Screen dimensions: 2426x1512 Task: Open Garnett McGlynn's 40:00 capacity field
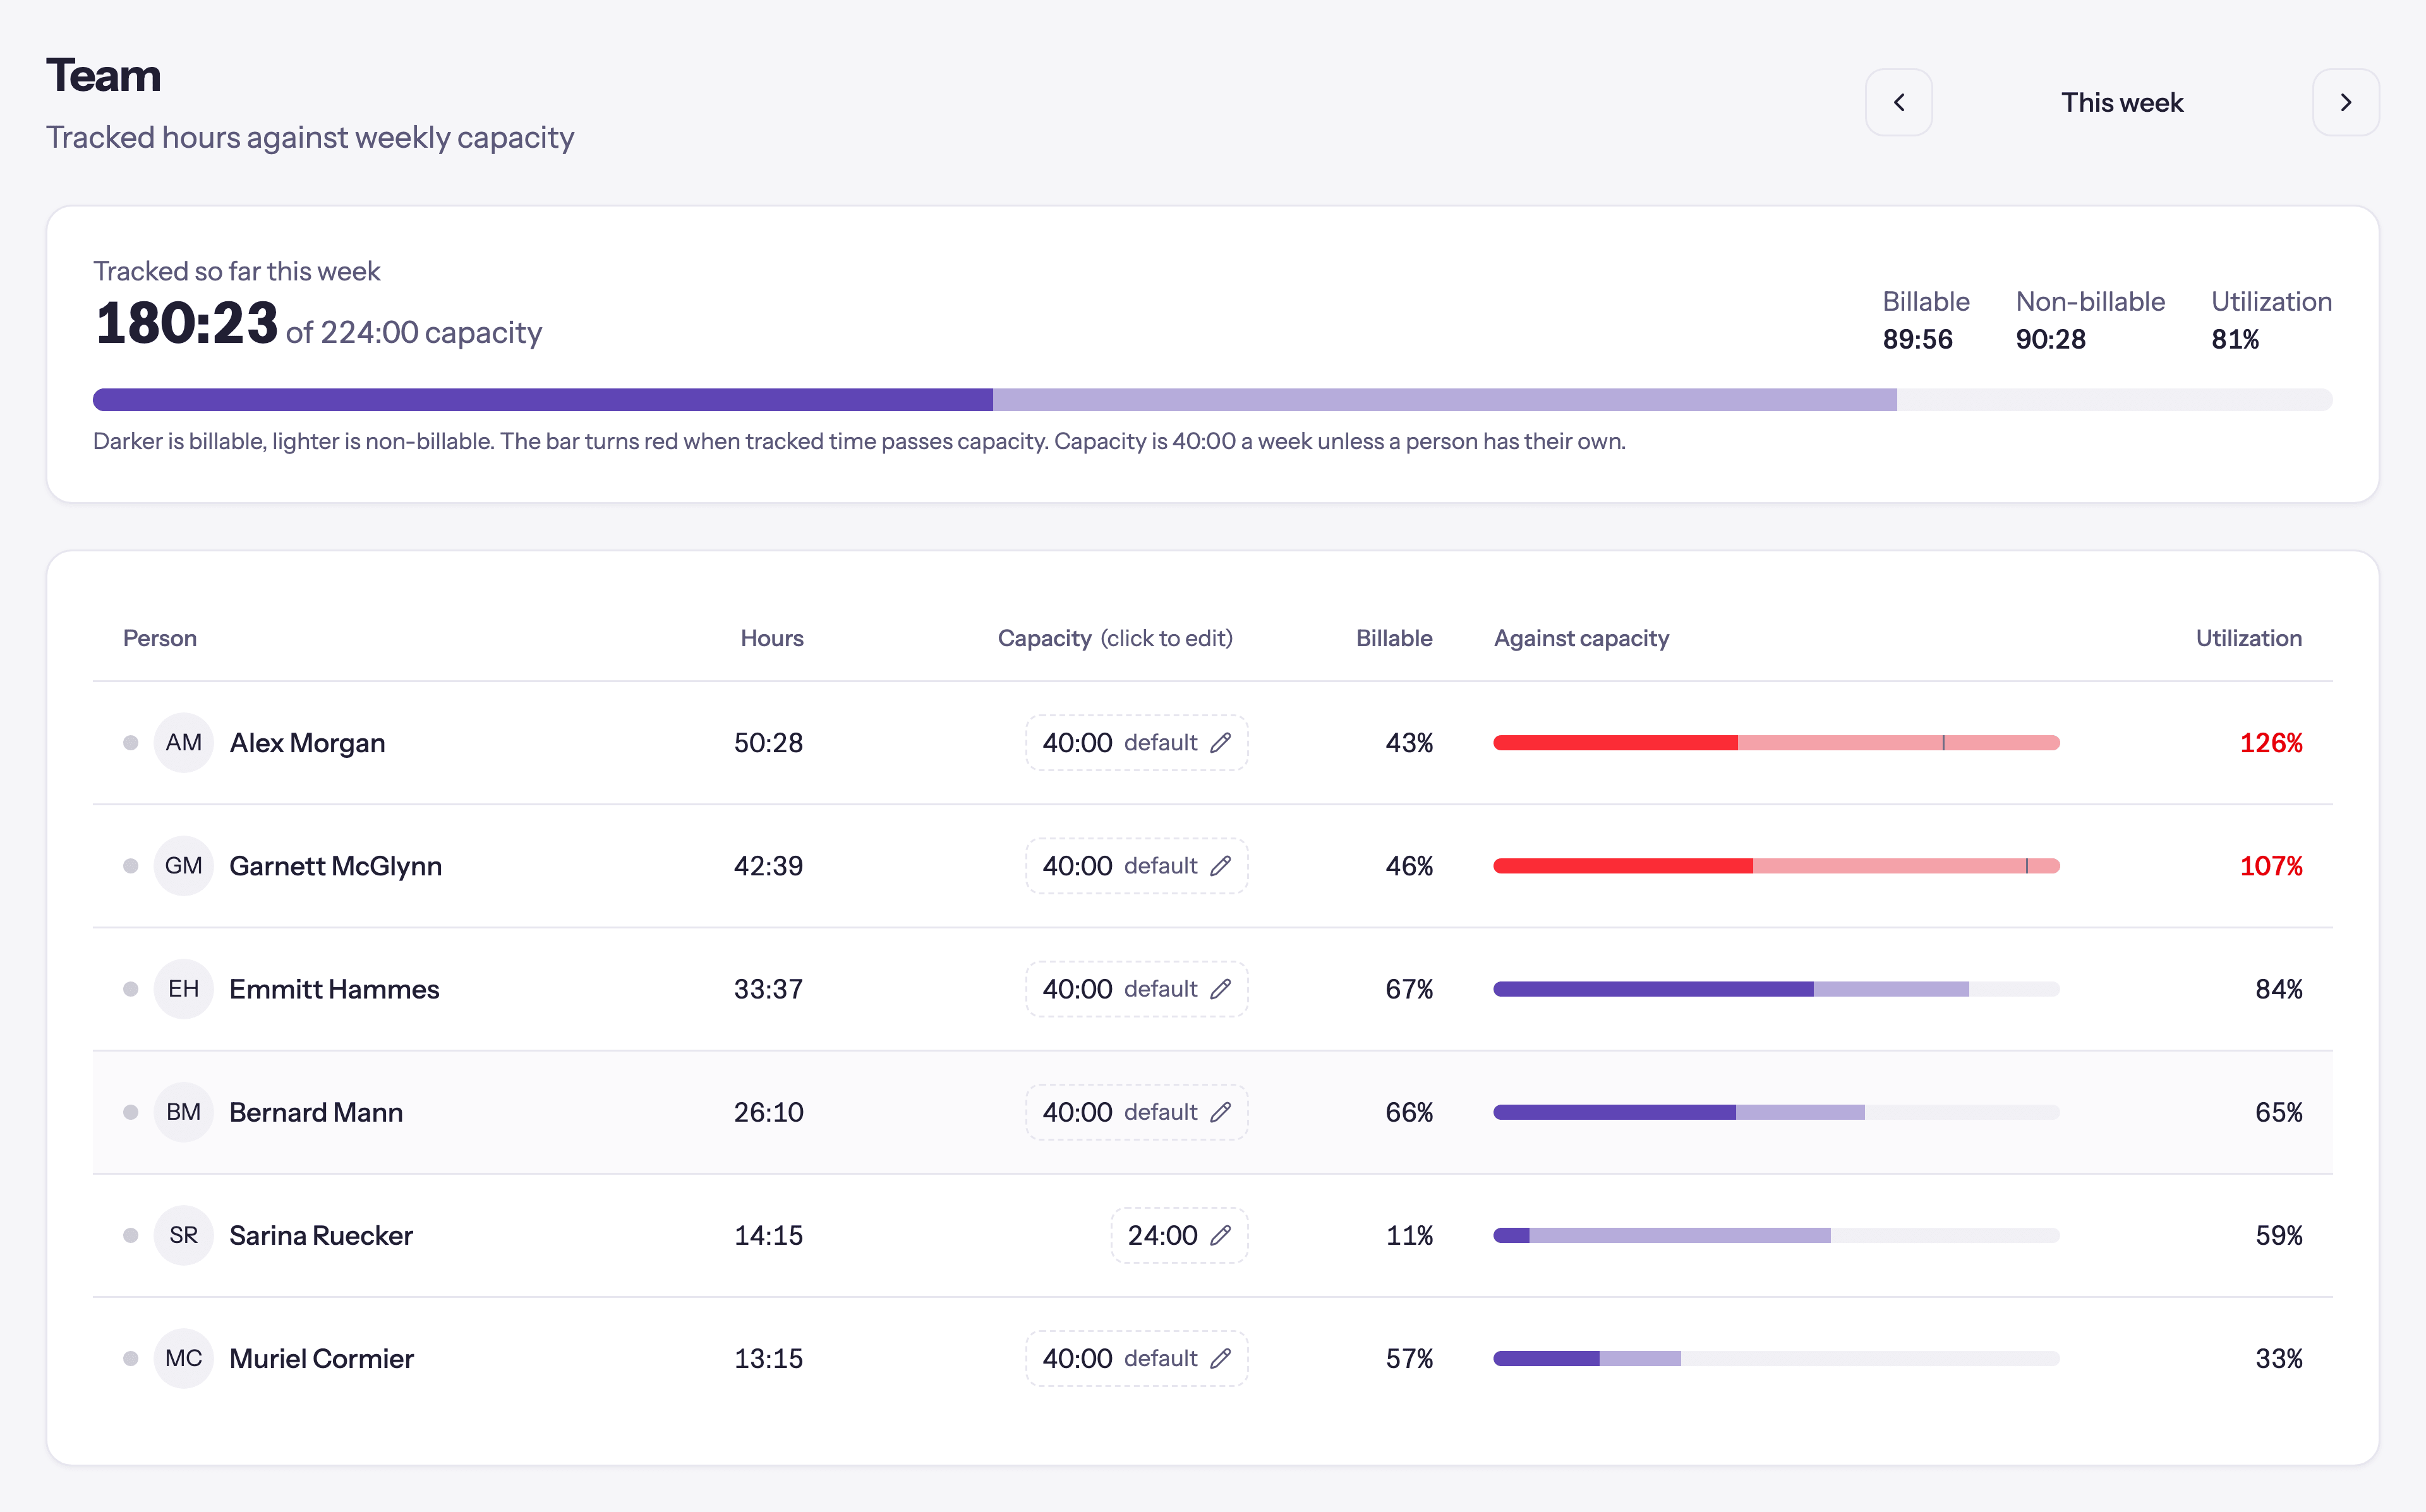point(1136,865)
